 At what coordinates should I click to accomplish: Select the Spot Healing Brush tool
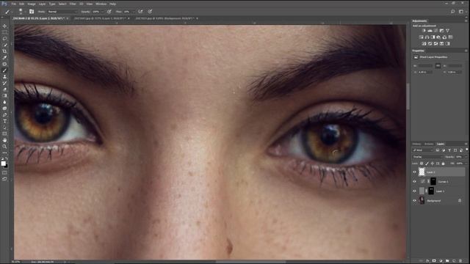(4, 64)
